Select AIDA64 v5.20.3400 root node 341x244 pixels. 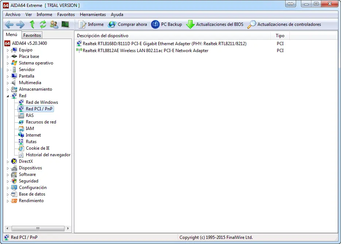30,43
